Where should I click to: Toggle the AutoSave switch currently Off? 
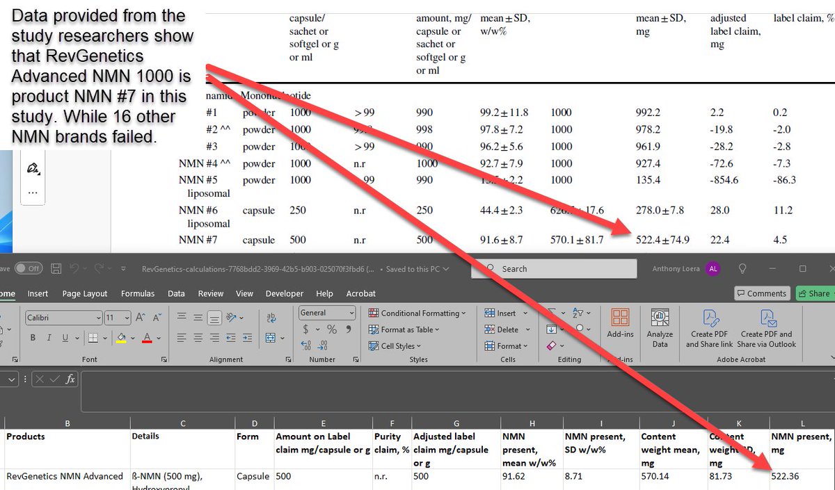tap(28, 268)
